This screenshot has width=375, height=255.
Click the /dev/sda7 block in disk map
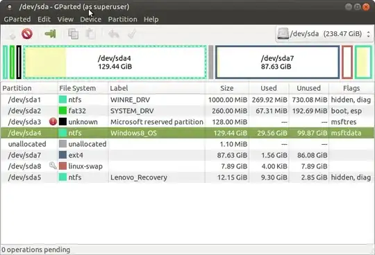(x=277, y=62)
